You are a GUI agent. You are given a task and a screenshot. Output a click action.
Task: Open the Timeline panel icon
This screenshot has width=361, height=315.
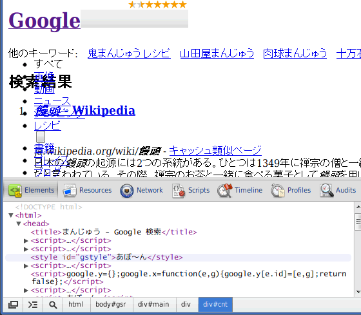tap(225, 191)
